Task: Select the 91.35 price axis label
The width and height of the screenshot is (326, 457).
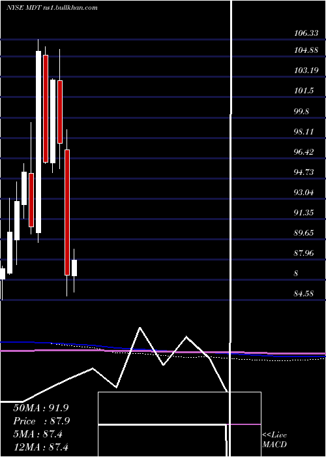Action: click(x=304, y=213)
